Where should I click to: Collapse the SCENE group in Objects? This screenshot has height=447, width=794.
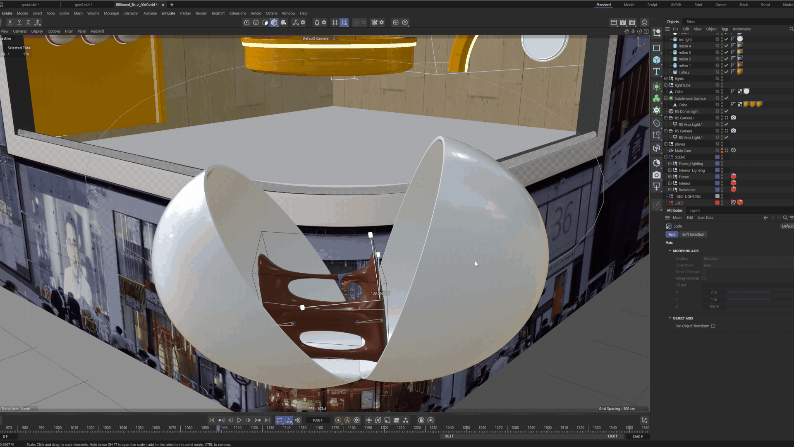666,157
